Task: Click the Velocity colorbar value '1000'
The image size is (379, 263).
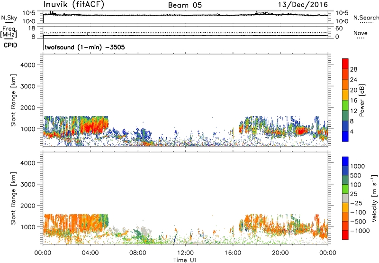Action: tap(357, 166)
